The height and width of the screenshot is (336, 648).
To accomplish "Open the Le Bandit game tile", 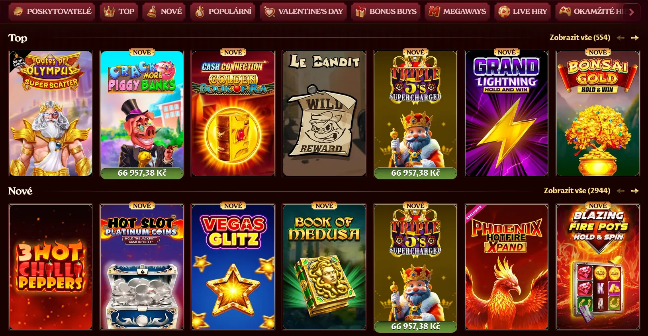I will point(324,113).
